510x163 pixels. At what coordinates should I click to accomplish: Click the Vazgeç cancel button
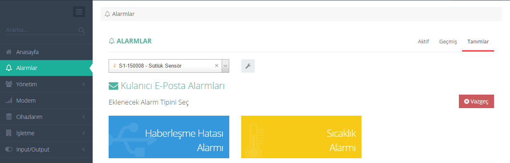tap(476, 101)
